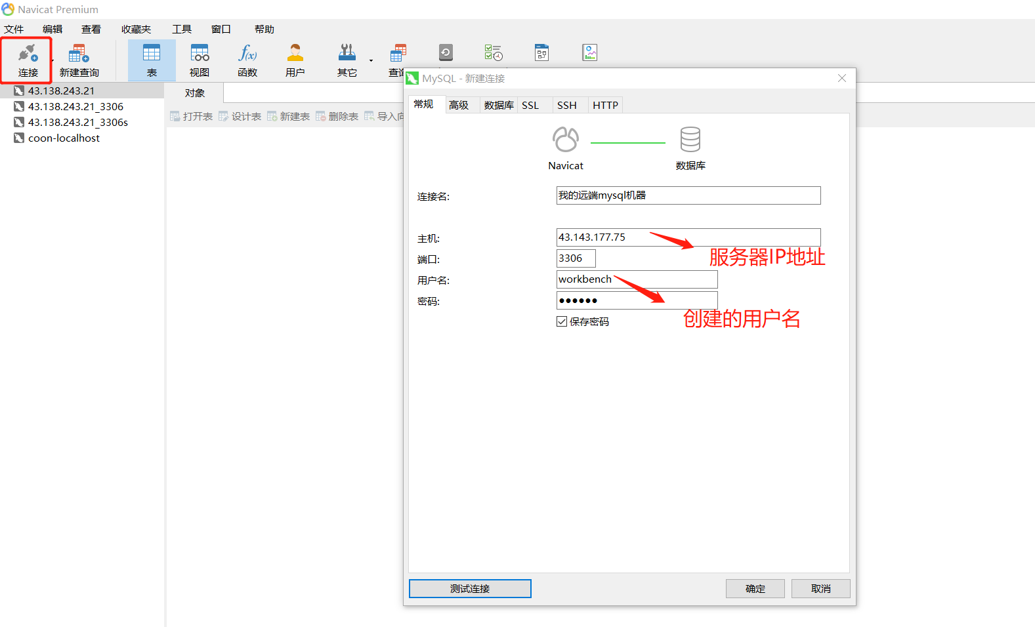Viewport: 1035px width, 627px height.
Task: Click the icon beside connection 43.138.243.21
Action: tap(19, 91)
